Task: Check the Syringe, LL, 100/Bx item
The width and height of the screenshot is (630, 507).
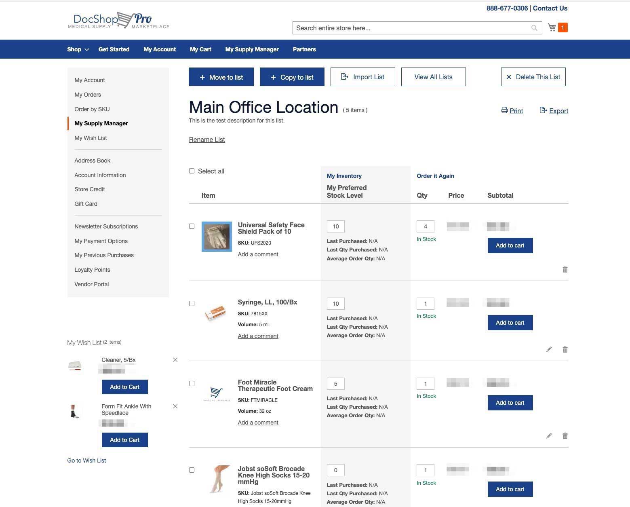Action: pos(192,303)
